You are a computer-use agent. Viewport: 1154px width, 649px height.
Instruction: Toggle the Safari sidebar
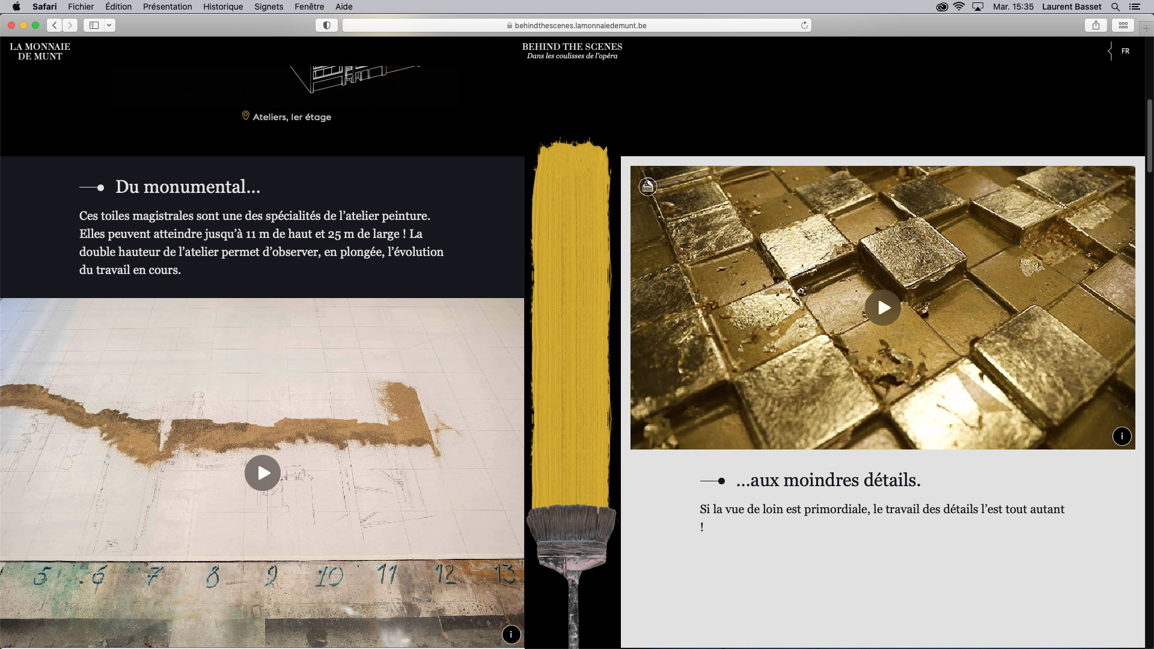(94, 25)
